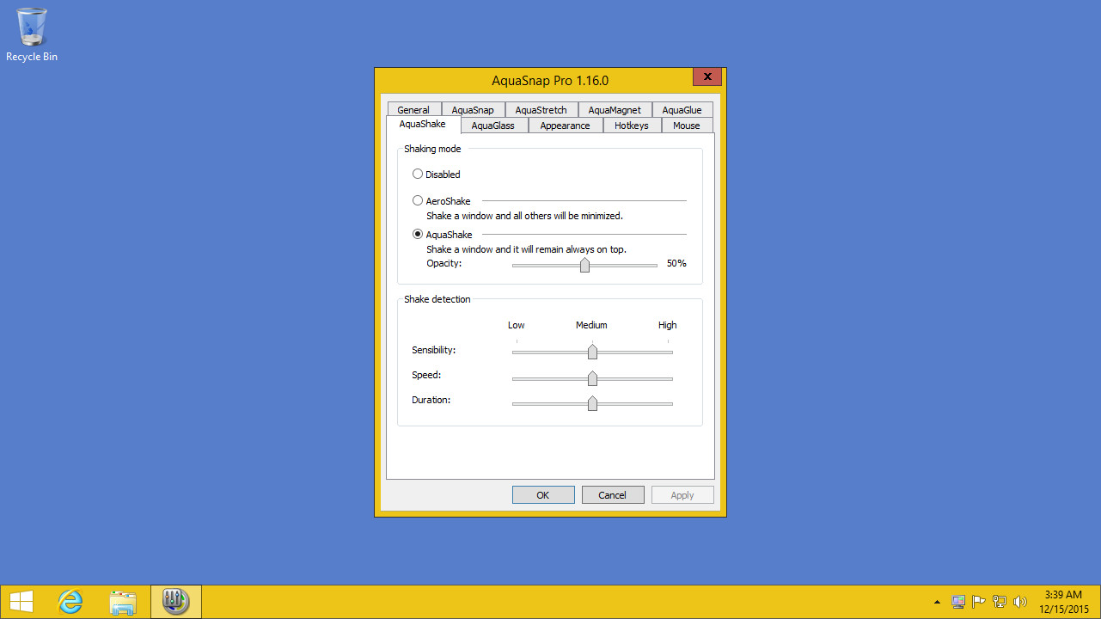Open the AquaMagnet settings tab

point(615,109)
